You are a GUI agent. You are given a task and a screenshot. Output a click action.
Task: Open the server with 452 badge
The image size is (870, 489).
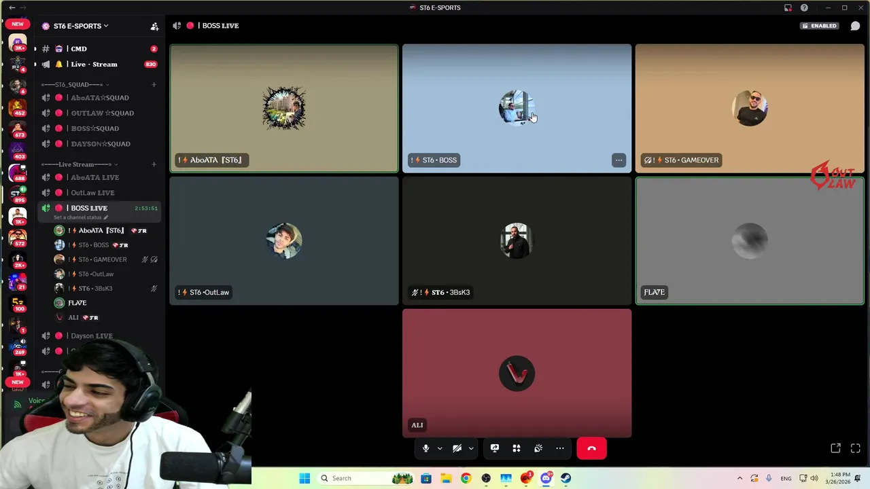[x=18, y=108]
